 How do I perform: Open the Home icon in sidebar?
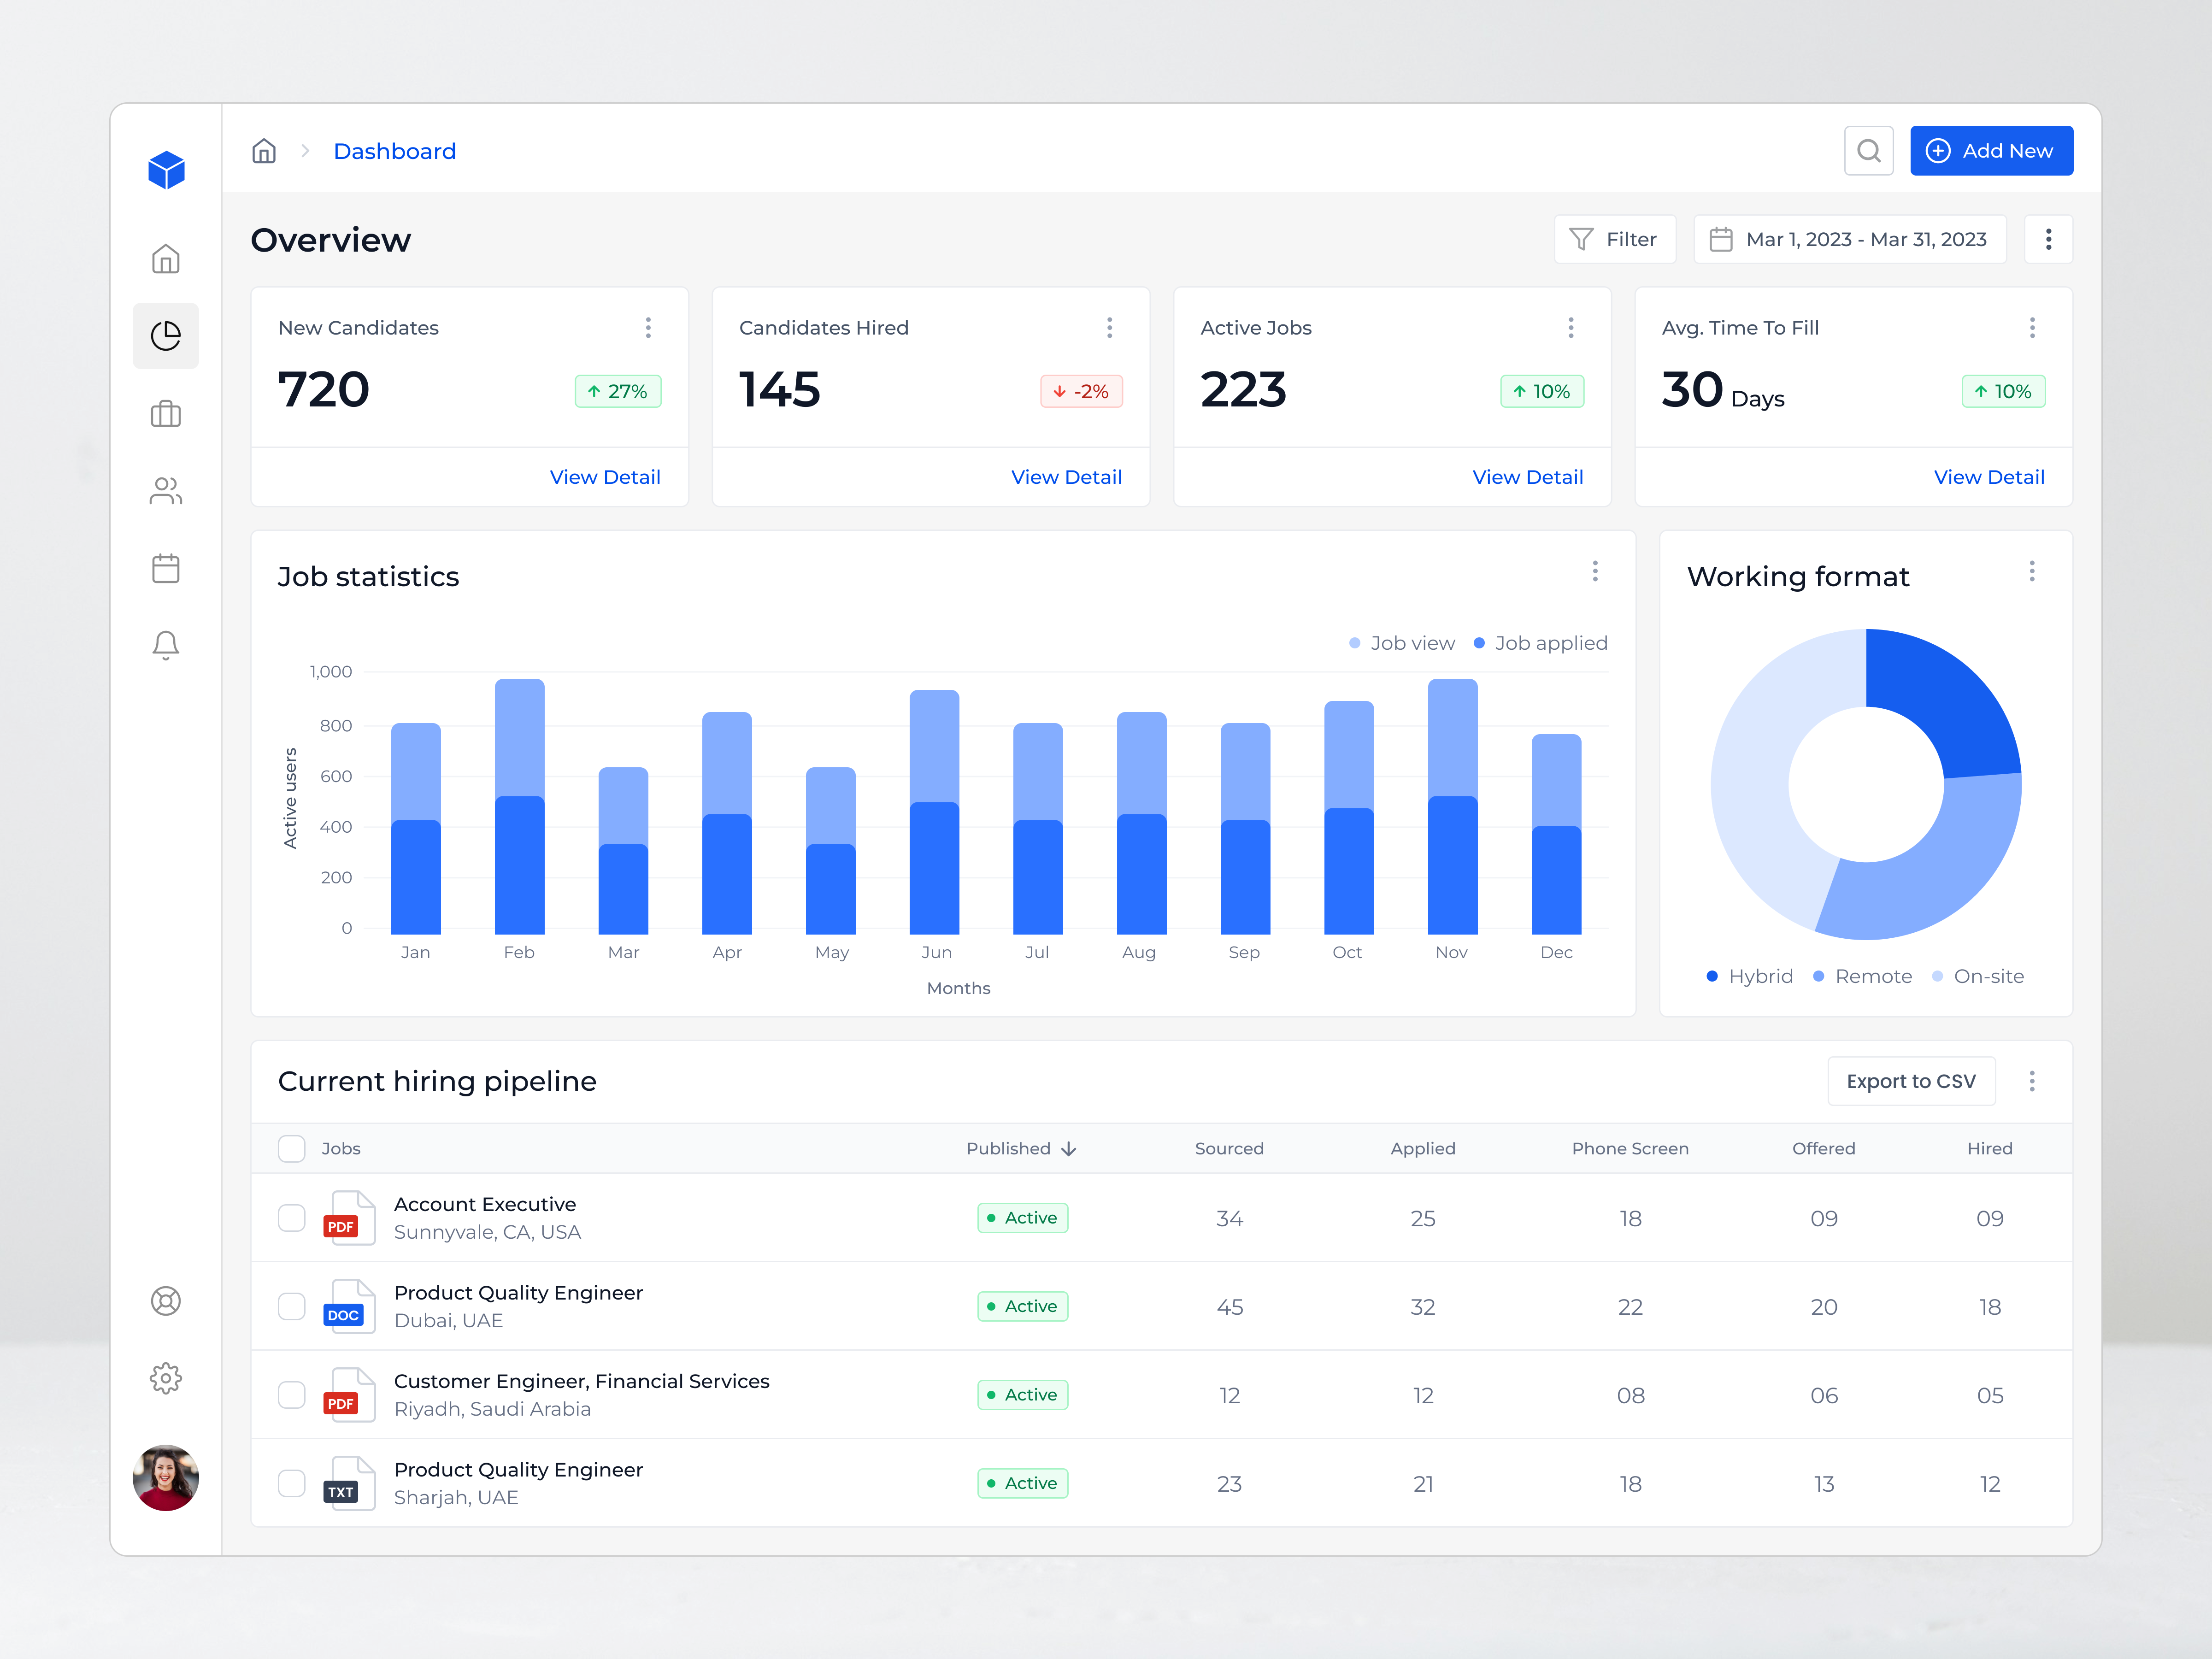pos(166,258)
